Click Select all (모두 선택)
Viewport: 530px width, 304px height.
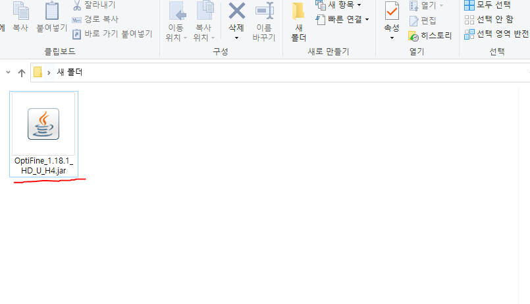point(487,5)
